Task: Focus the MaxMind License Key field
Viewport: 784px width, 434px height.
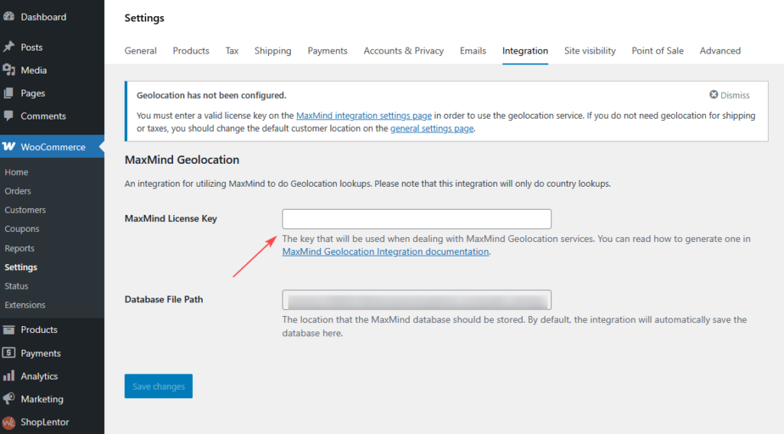Action: pyautogui.click(x=416, y=219)
